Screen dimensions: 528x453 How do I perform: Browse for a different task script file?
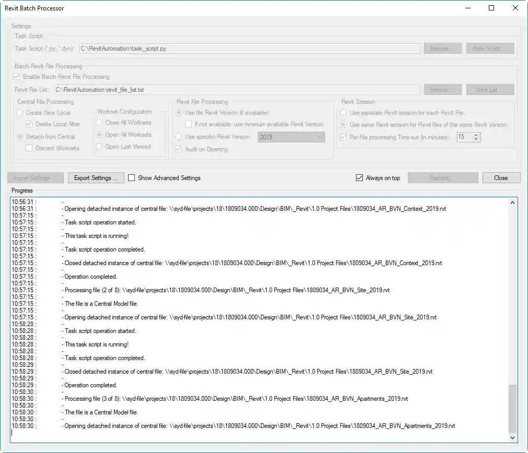click(442, 48)
